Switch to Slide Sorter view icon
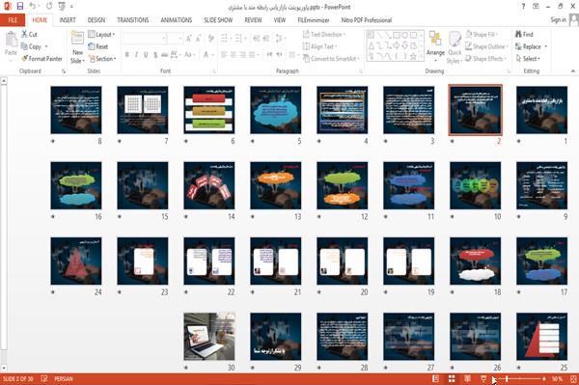Screen dimensions: 579x385 452,378
